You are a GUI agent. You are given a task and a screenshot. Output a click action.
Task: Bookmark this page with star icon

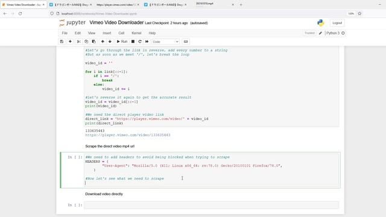(359, 13)
